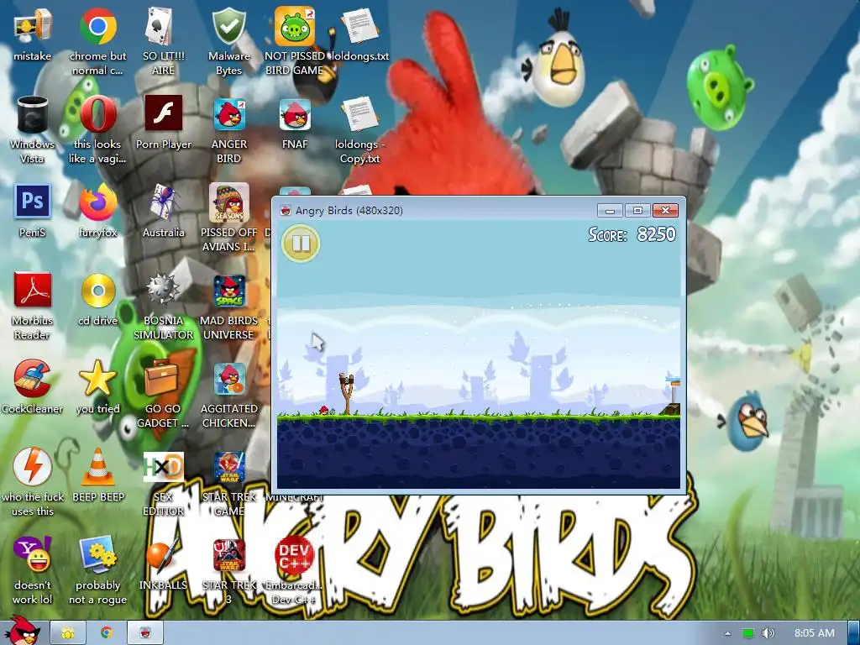Open the volume speaker tray icon

tap(768, 633)
